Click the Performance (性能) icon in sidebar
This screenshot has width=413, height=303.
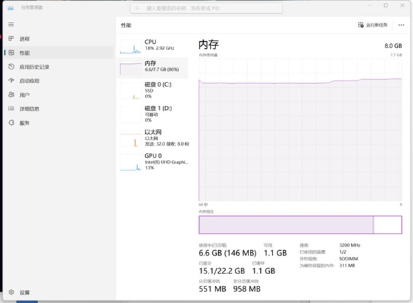tap(11, 53)
